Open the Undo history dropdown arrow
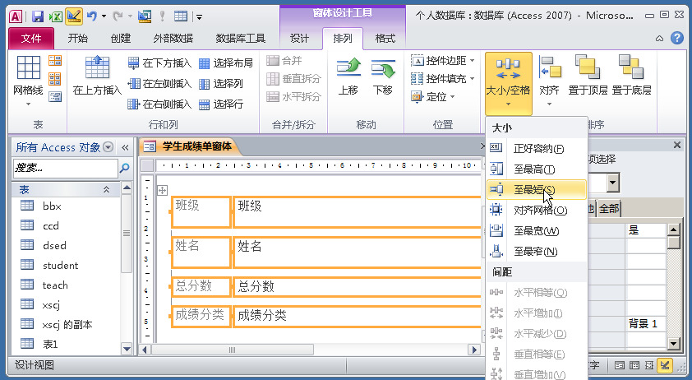The image size is (692, 380). (x=104, y=16)
